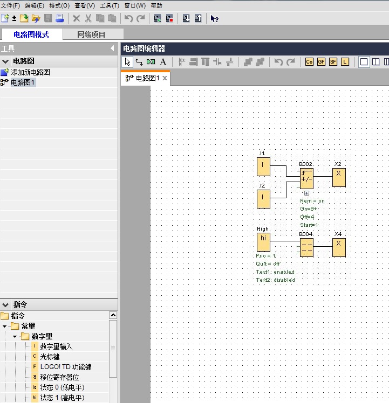This screenshot has width=389, height=403.
Task: Stop LOGO! with the red stop icon
Action: pos(169,18)
